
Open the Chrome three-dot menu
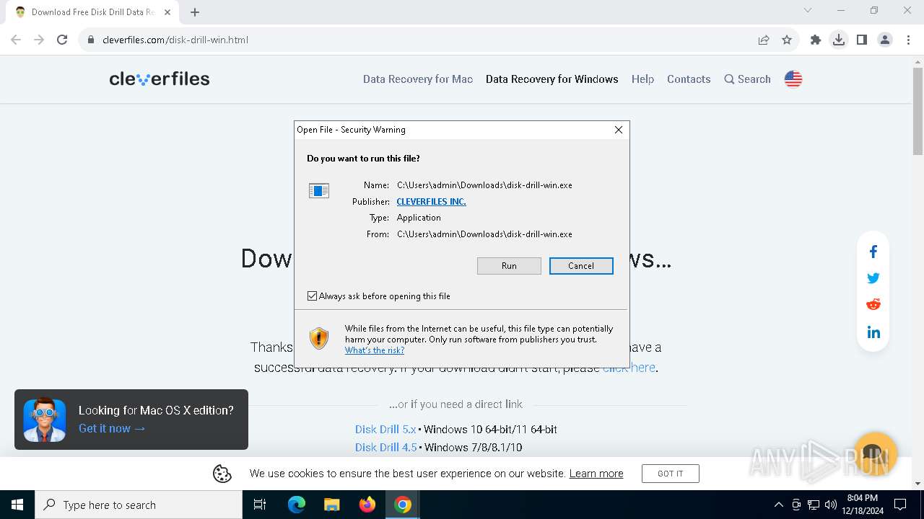pos(908,40)
